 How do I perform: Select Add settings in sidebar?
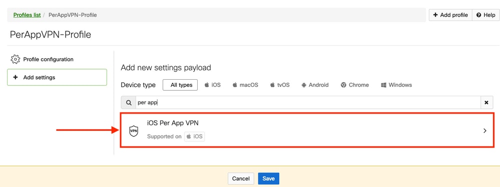tap(57, 77)
